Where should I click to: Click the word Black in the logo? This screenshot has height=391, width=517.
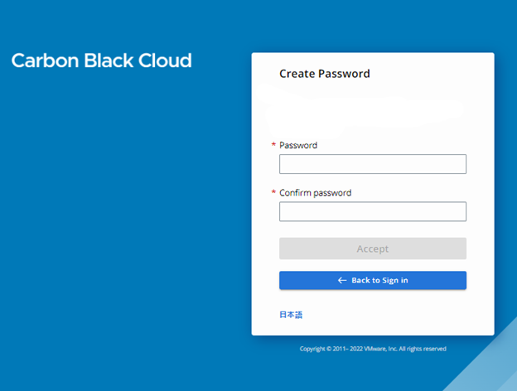click(104, 60)
